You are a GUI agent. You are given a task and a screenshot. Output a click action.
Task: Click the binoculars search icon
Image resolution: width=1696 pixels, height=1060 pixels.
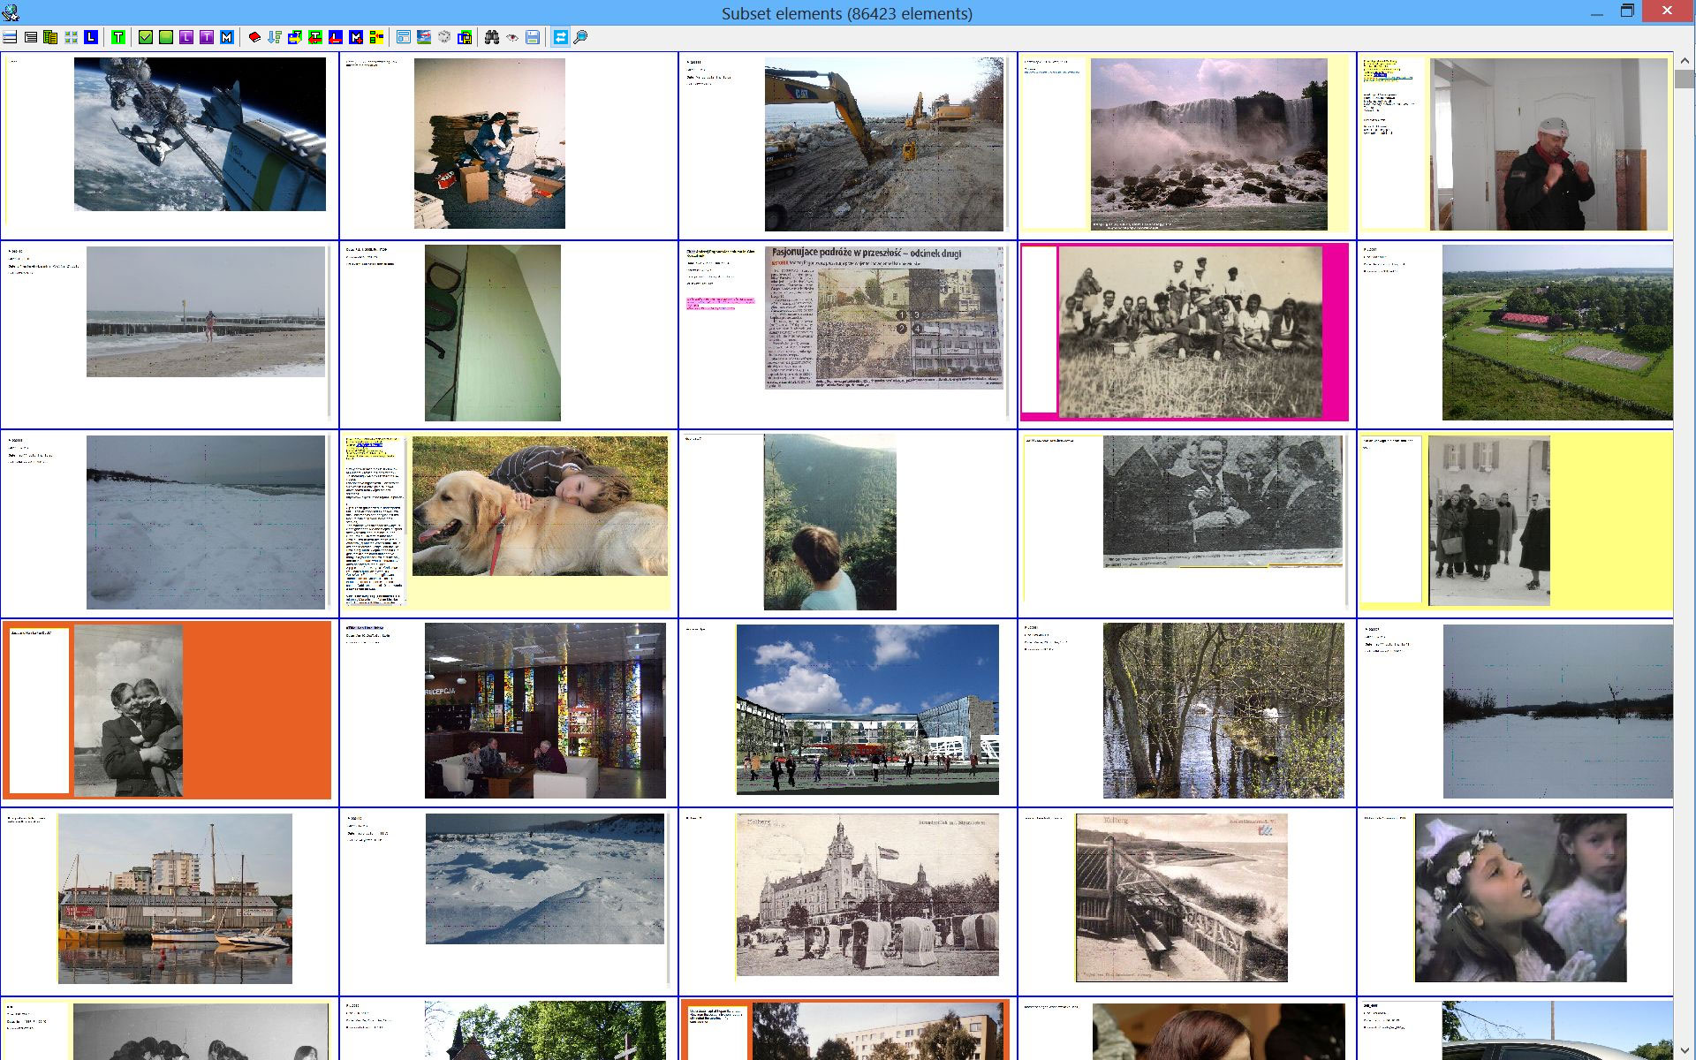[492, 37]
